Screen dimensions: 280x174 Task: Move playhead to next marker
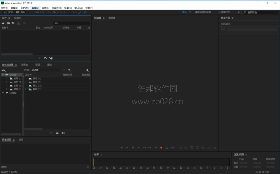point(156,148)
